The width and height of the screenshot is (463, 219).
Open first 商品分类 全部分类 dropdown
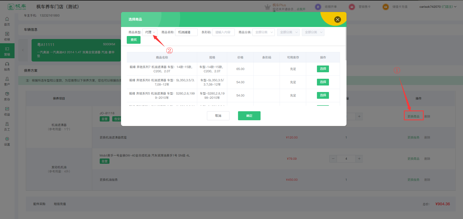click(x=264, y=32)
